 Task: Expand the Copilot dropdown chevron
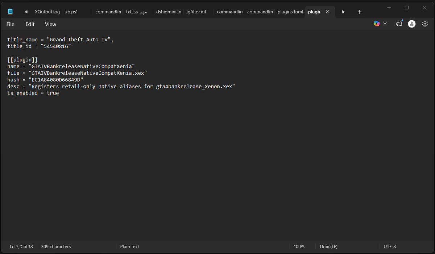pos(385,24)
